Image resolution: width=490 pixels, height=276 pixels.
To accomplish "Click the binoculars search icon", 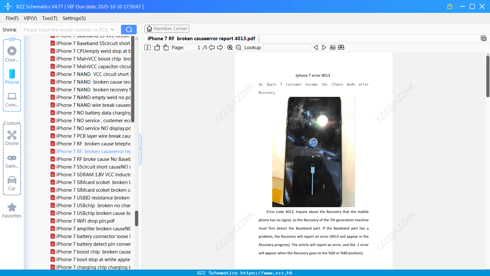I will point(341,48).
